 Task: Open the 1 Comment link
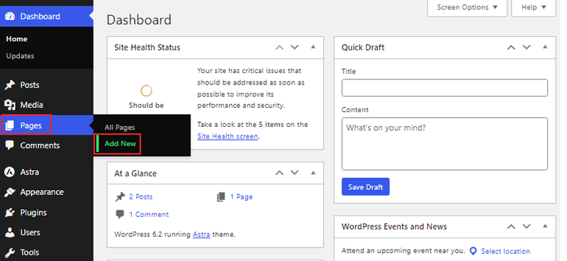149,215
